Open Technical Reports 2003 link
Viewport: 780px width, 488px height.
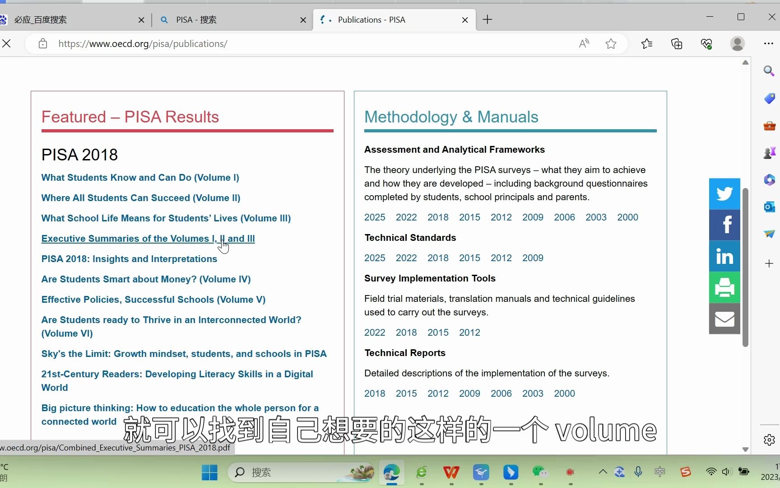coord(533,394)
